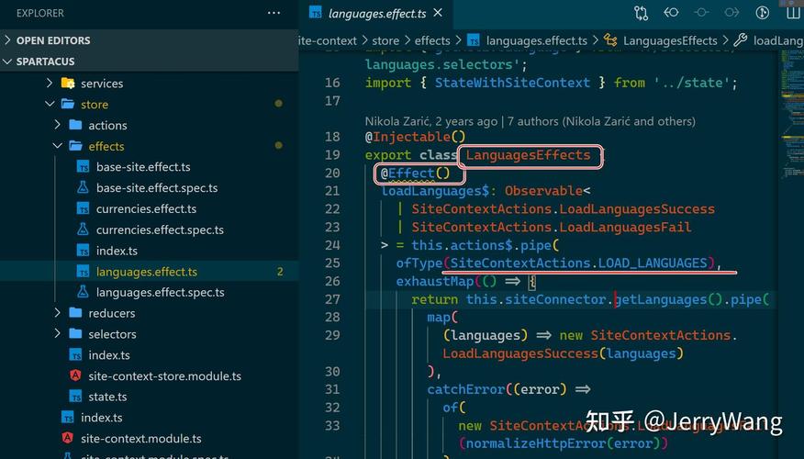804x459 pixels.
Task: Open site-context.module.ts file
Action: [x=141, y=439]
